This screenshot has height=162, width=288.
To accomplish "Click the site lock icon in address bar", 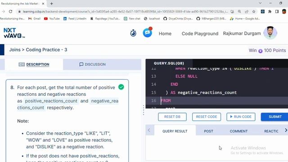I will 19,11.
